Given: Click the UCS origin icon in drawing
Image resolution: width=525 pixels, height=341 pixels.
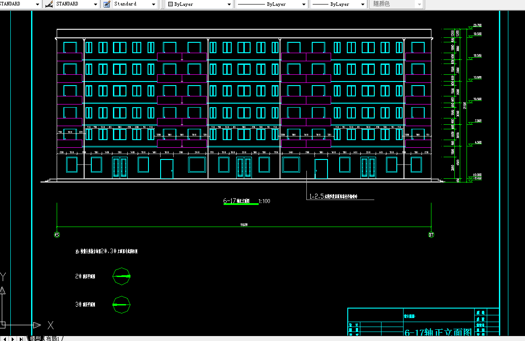Looking at the screenshot, I should (2, 324).
